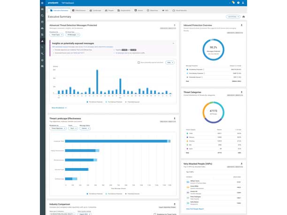Open the Last 30 Days date range dropdown
The image size is (287, 215).
coord(233,16)
